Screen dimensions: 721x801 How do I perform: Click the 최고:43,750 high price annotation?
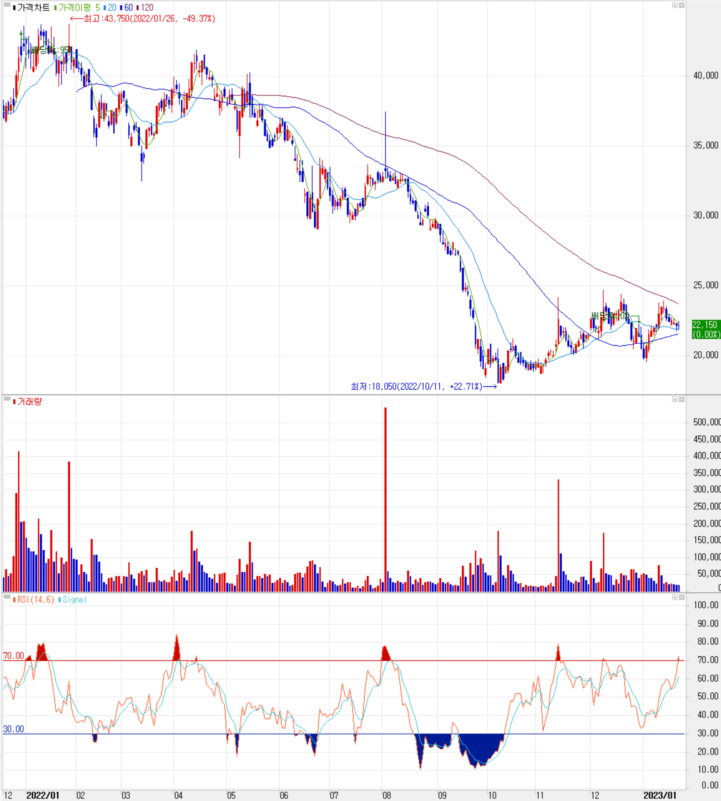[142, 19]
